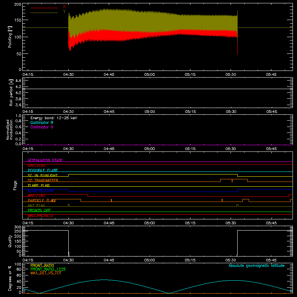Click the 05:00 tick under Pointing plot
This screenshot has height=297, width=297.
(150, 75)
